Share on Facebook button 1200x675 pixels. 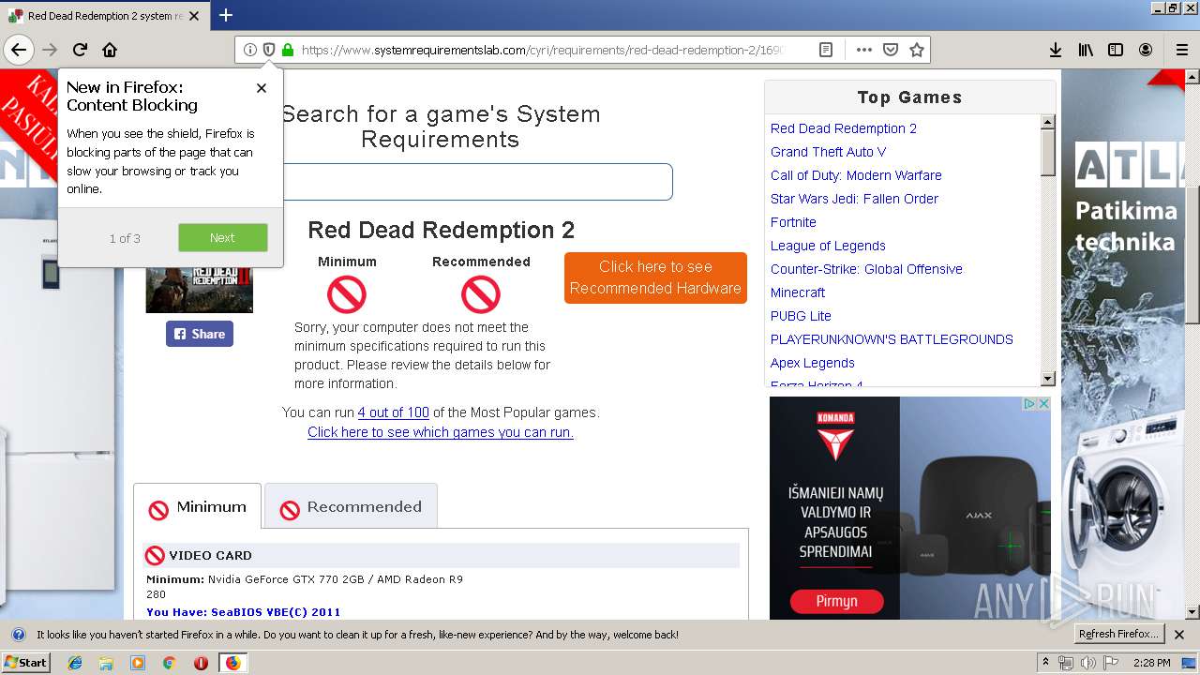(200, 334)
